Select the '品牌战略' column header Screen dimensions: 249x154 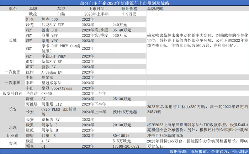[x=155, y=9]
